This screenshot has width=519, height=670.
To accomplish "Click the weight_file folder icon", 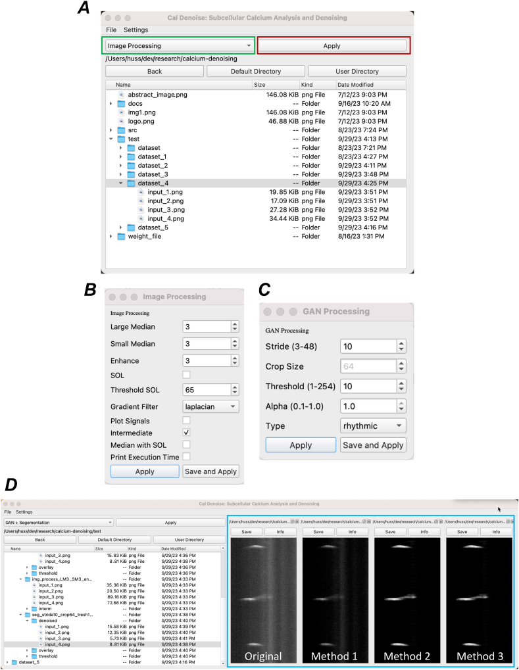I will (121, 236).
